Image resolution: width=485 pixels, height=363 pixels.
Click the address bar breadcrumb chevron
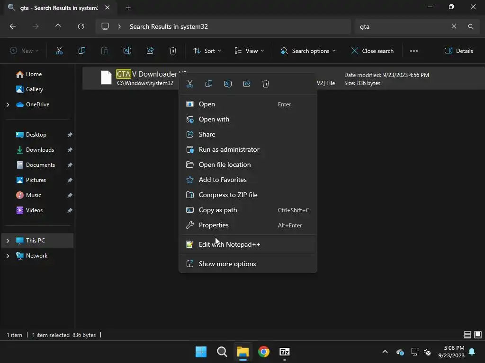119,26
